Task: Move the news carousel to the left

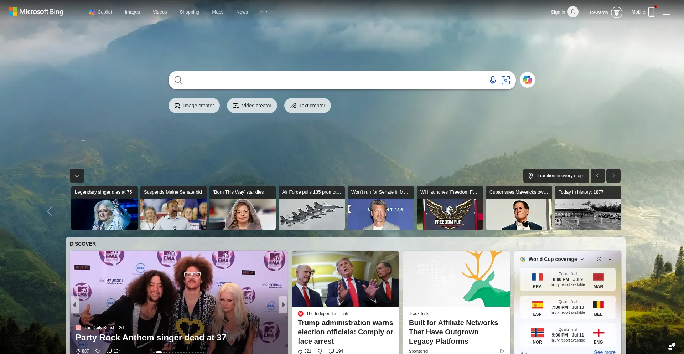Action: click(x=50, y=211)
